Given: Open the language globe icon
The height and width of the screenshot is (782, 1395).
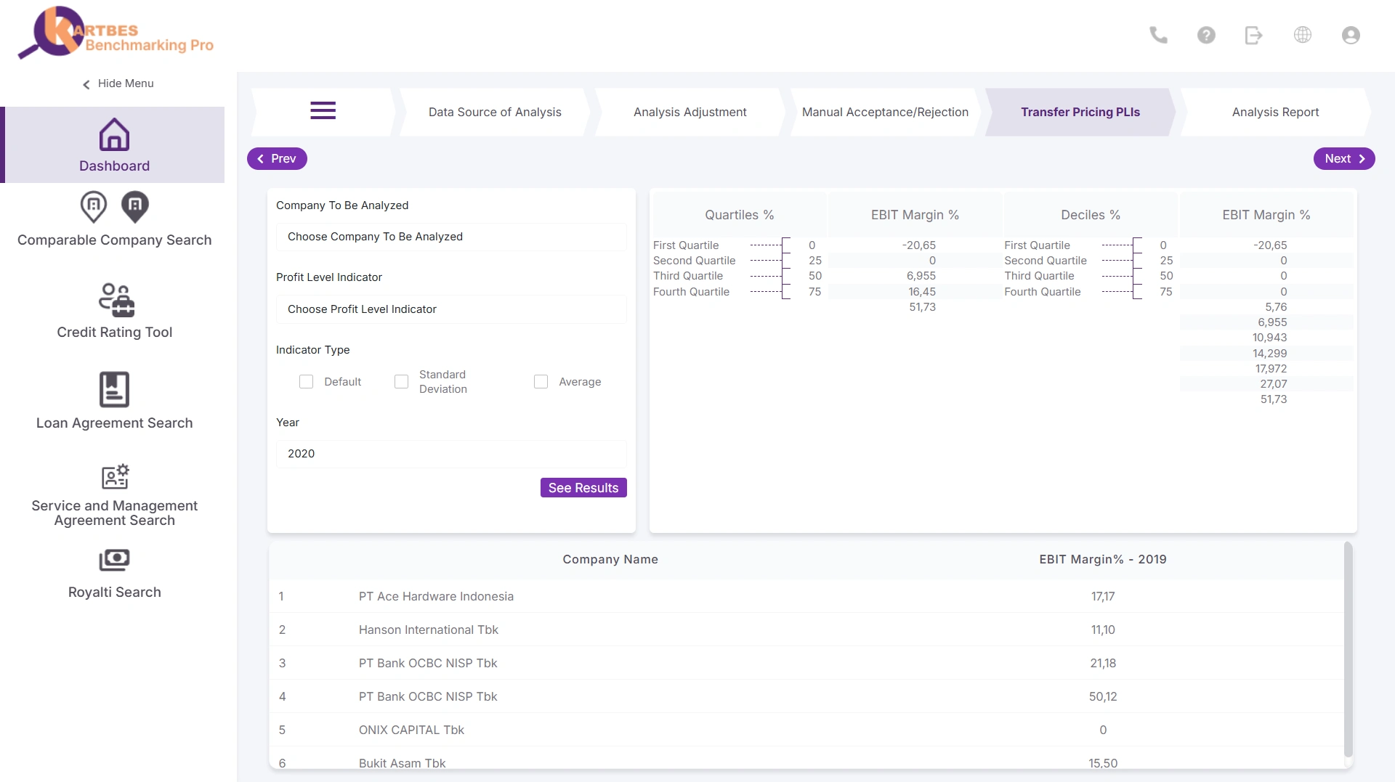Looking at the screenshot, I should pos(1303,35).
